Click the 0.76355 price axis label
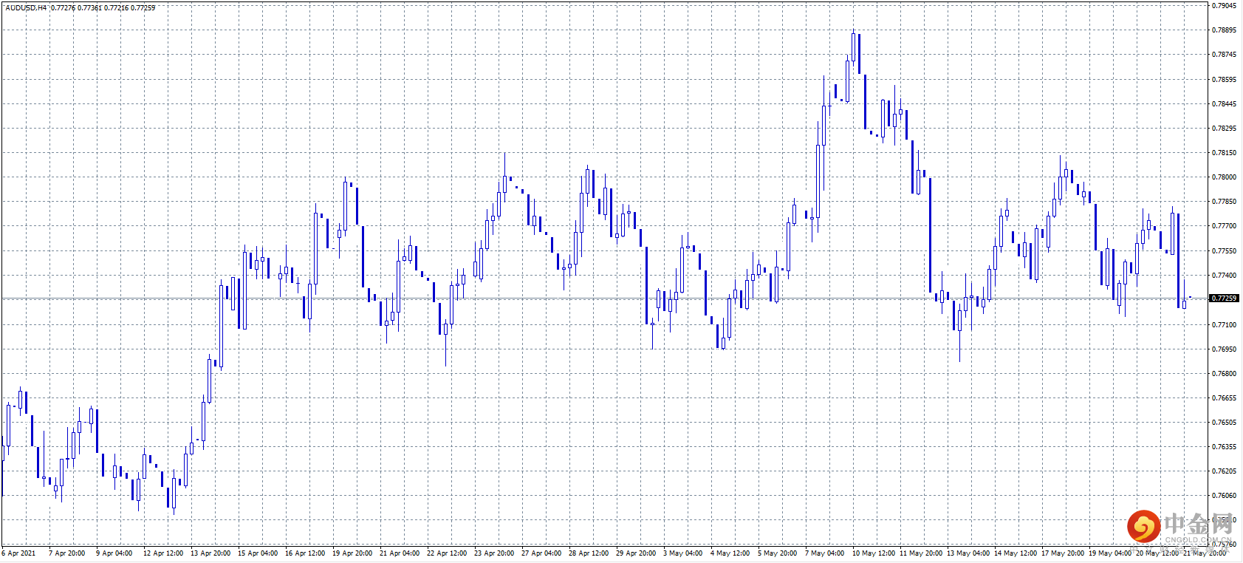1243x563 pixels. [1224, 447]
